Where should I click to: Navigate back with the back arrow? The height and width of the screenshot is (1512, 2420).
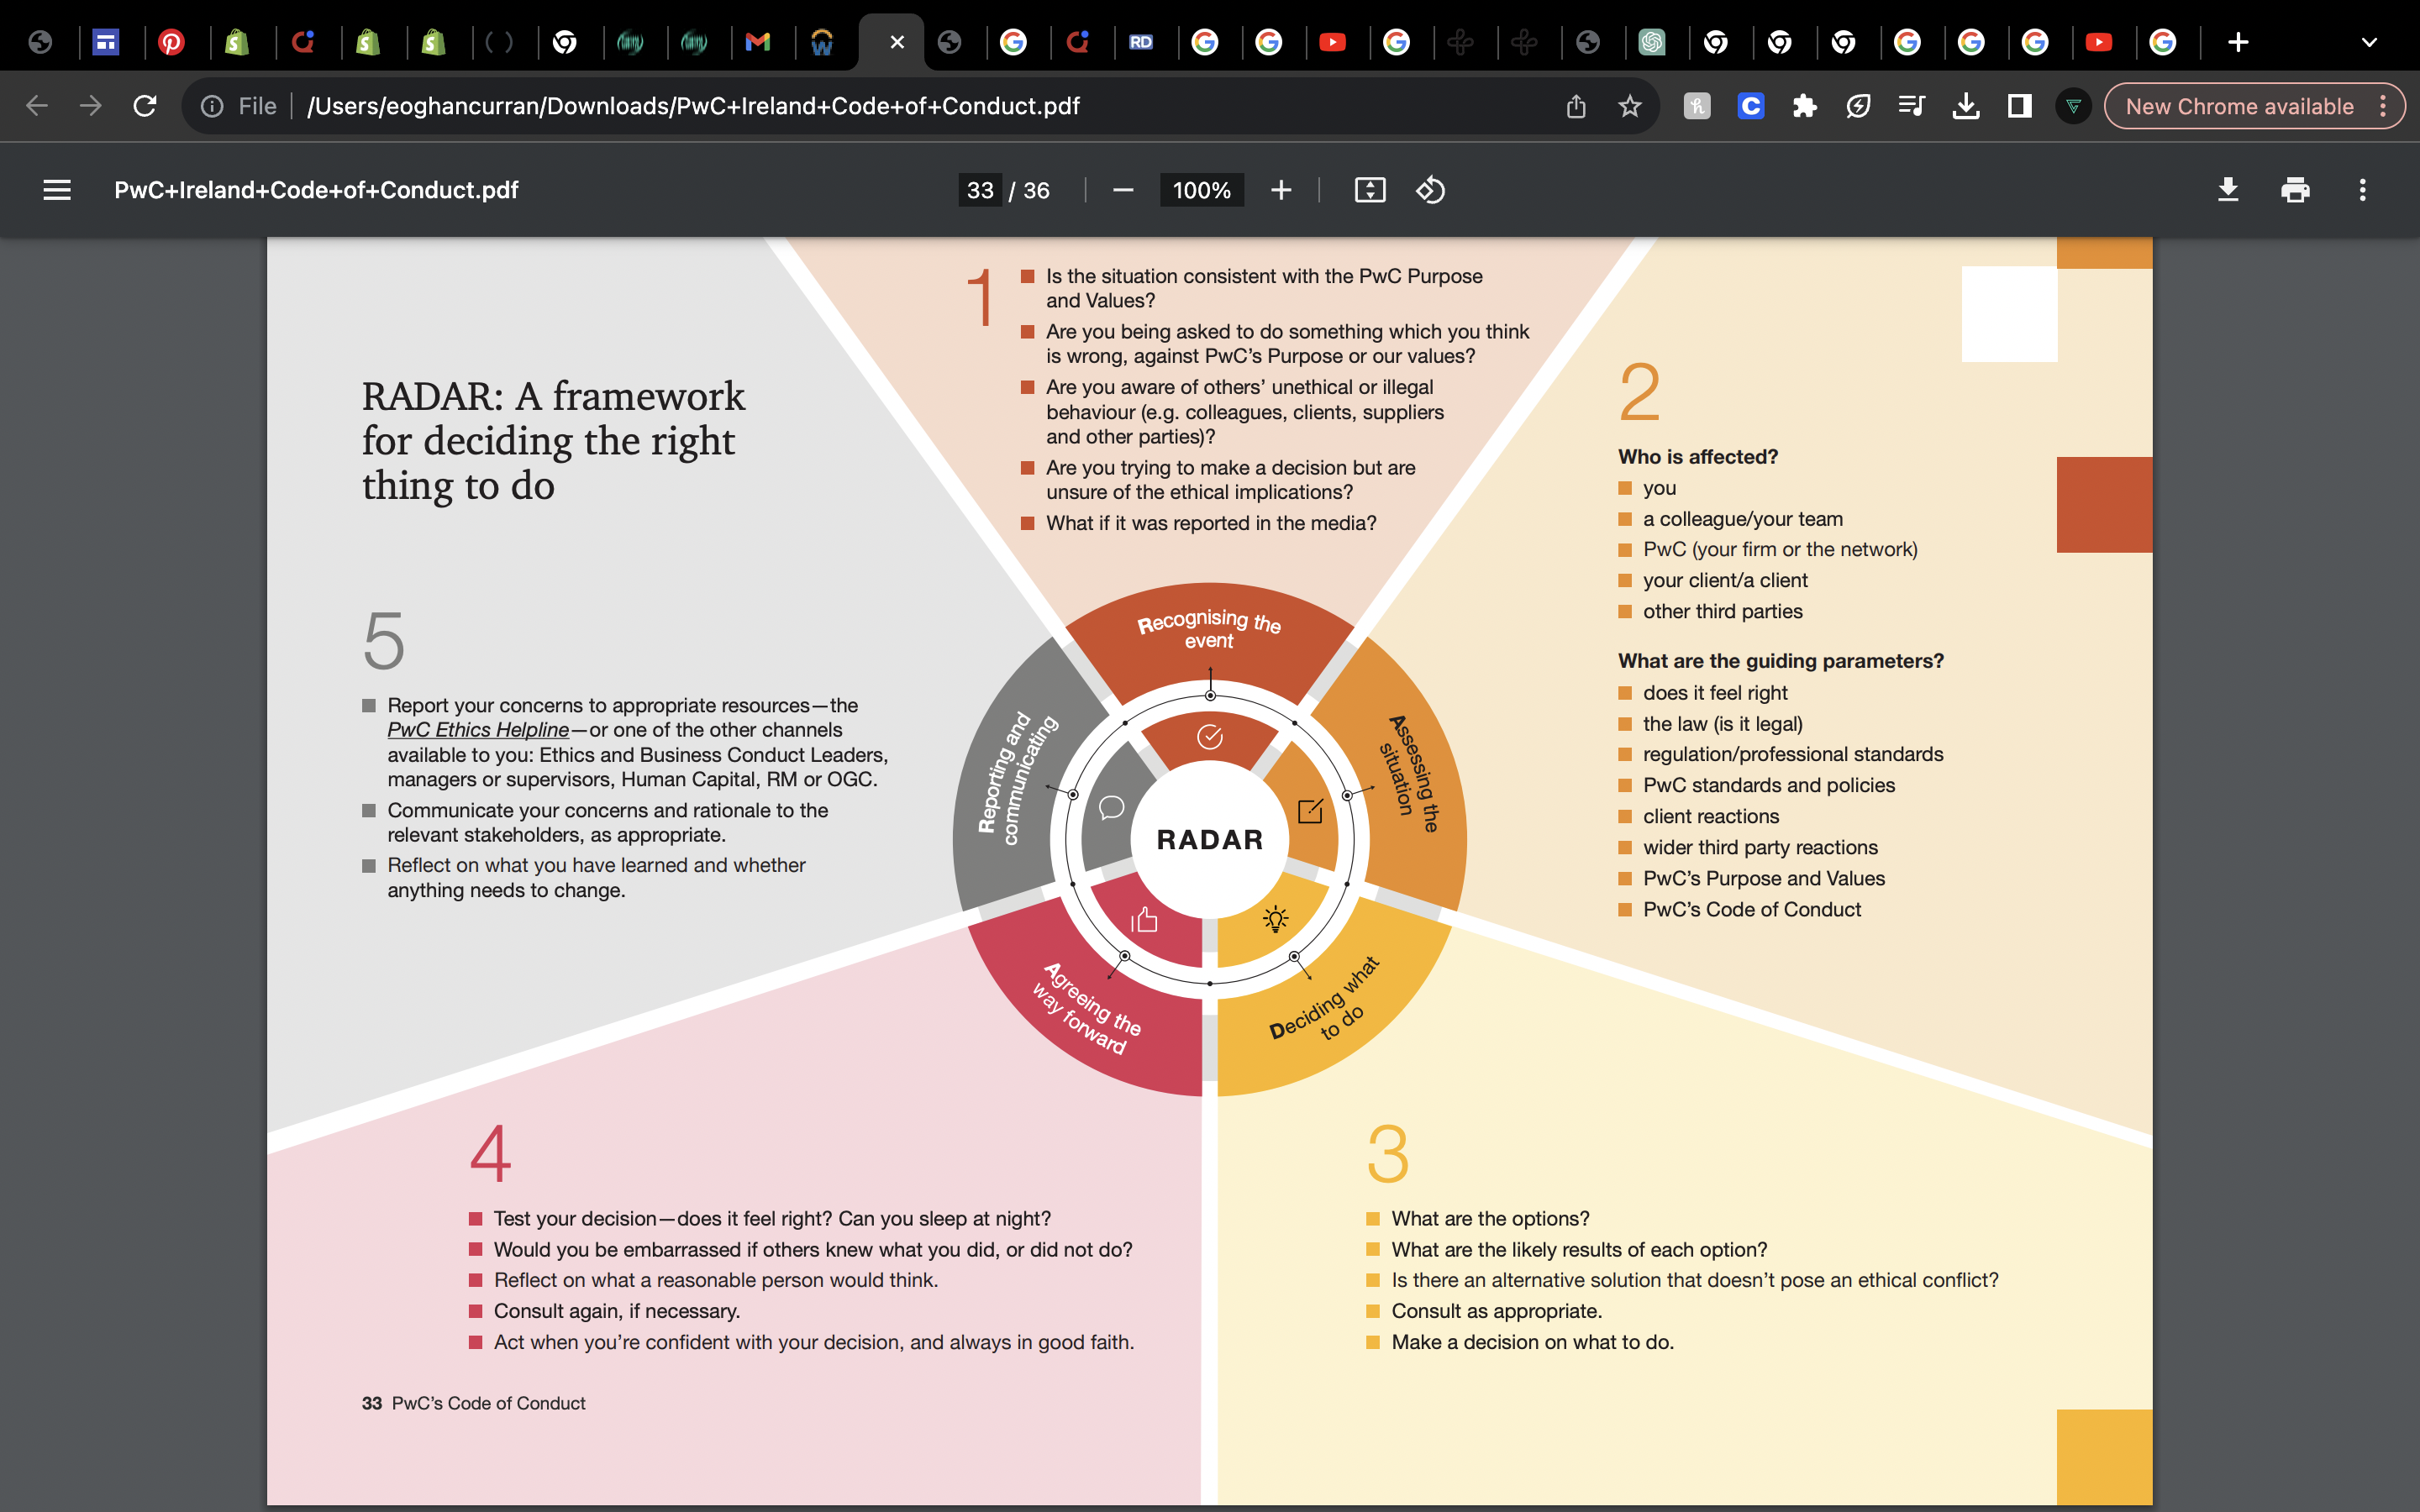pos(37,105)
